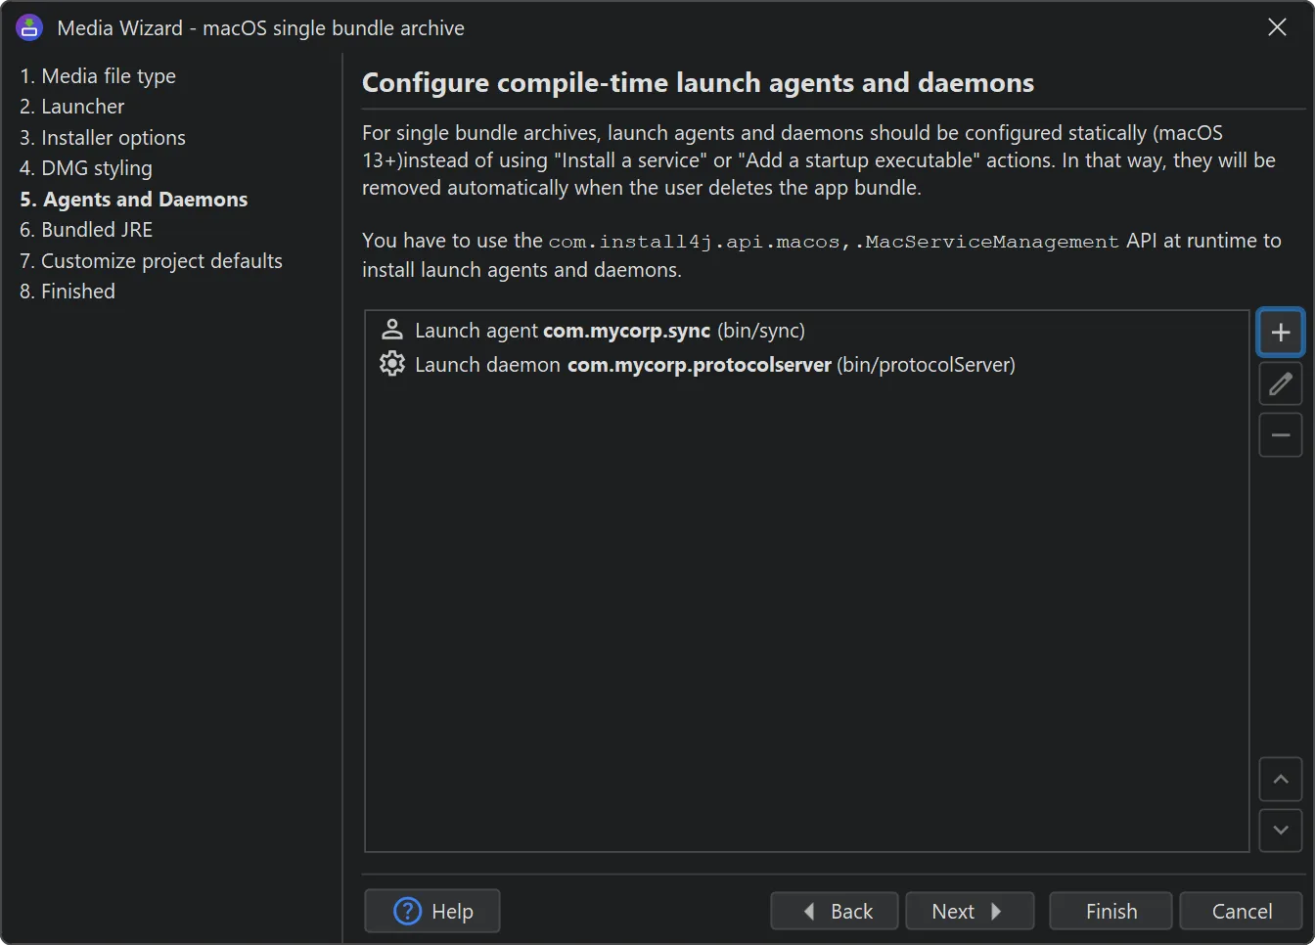
Task: Click the Next button
Action: click(x=969, y=911)
